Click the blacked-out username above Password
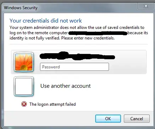This screenshot has width=155, height=129. coord(77,56)
